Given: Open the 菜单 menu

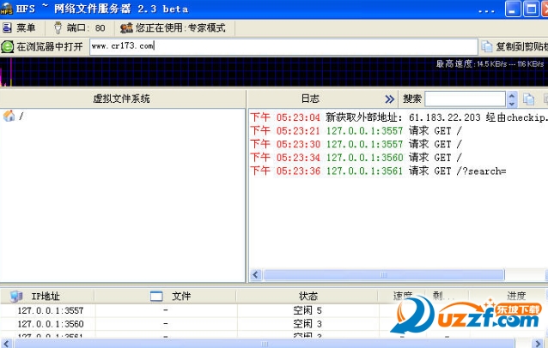Looking at the screenshot, I should (x=20, y=27).
